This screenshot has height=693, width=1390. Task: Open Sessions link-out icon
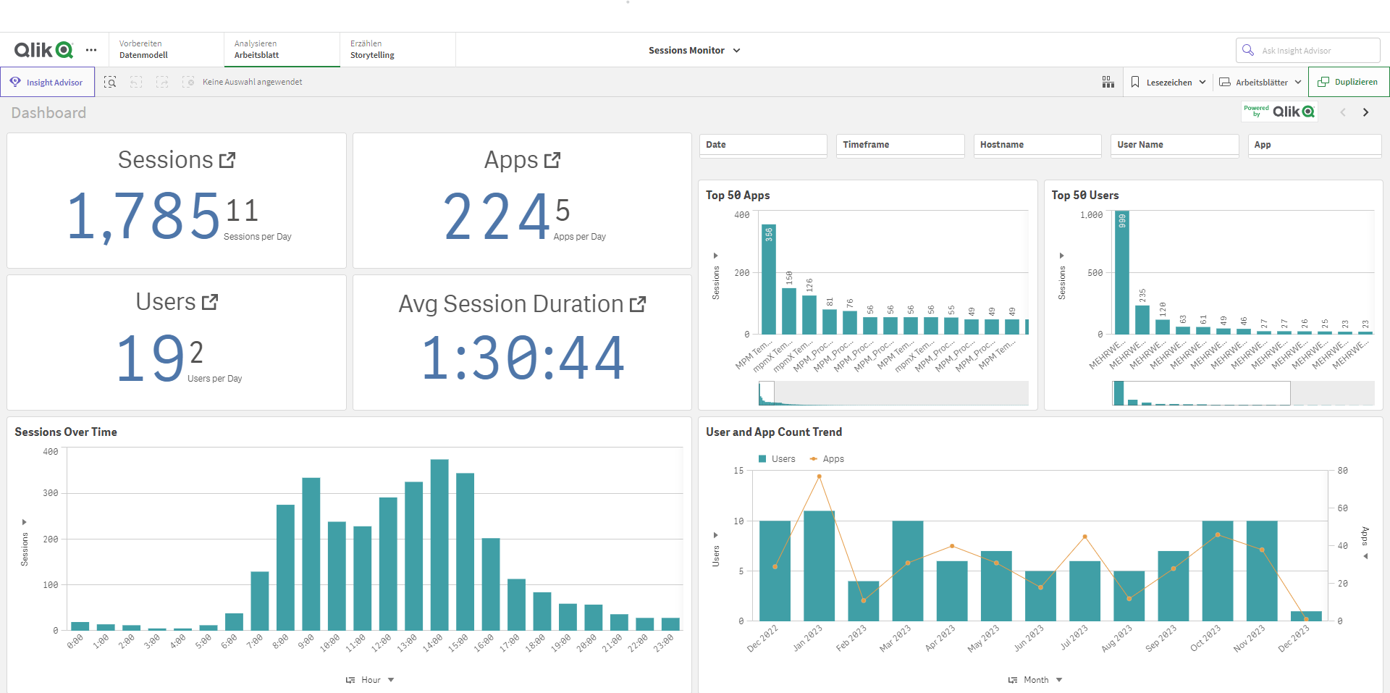click(227, 160)
